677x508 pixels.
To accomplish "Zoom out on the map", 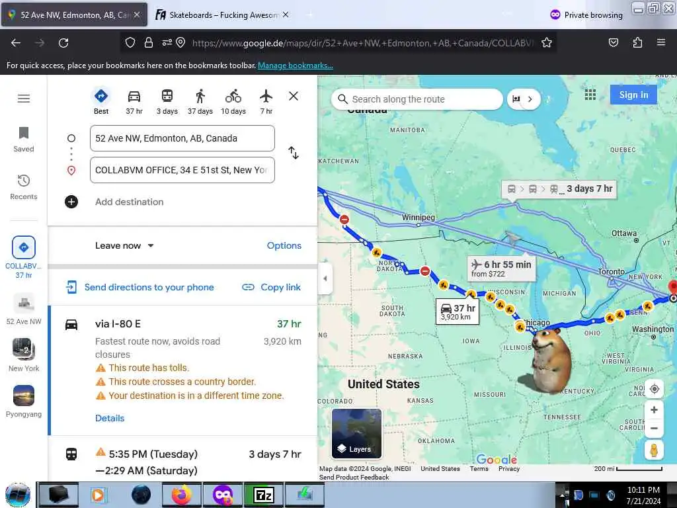I will (x=654, y=428).
